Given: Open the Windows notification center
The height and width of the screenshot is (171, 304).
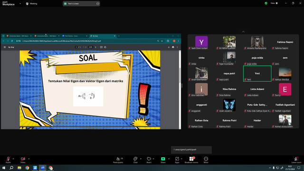Looking at the screenshot, I should click(299, 168).
